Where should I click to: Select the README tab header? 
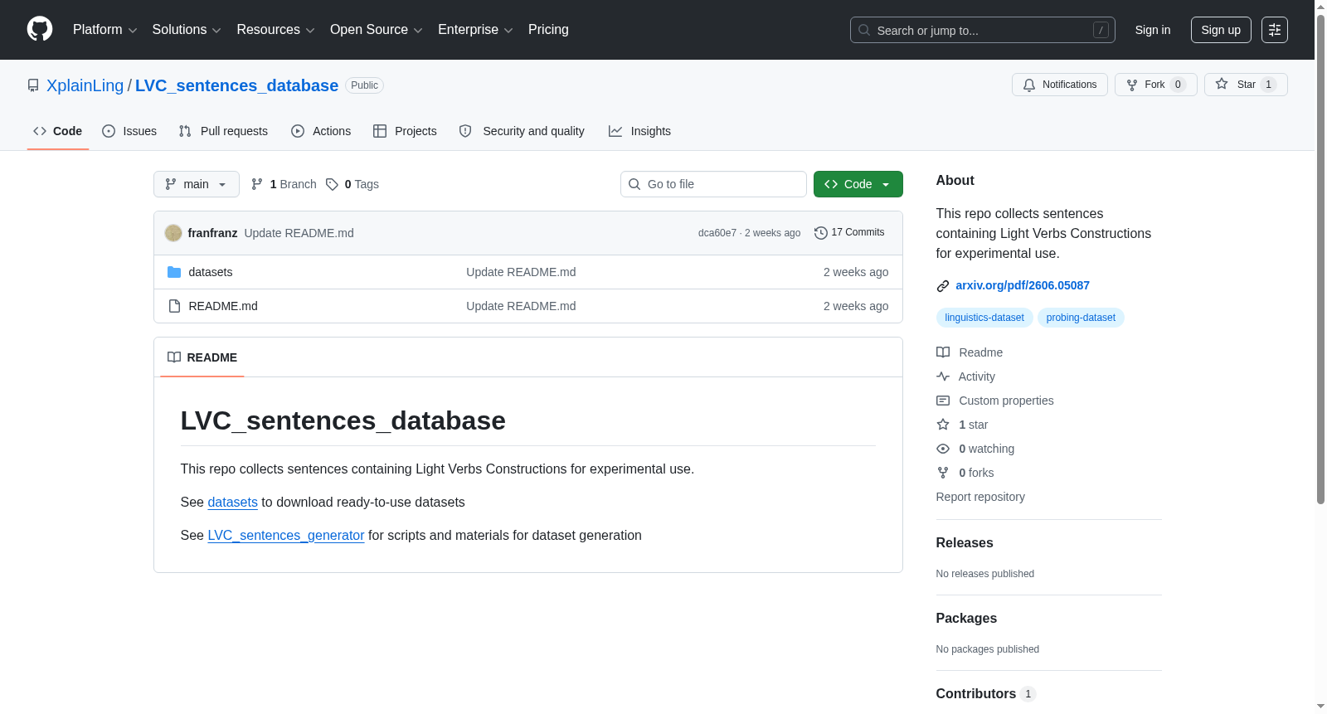coord(202,357)
